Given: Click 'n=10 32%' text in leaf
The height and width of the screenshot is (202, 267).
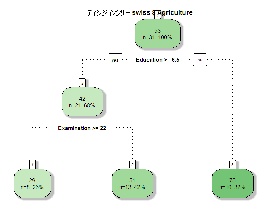Looking at the screenshot, I should 232,187.
